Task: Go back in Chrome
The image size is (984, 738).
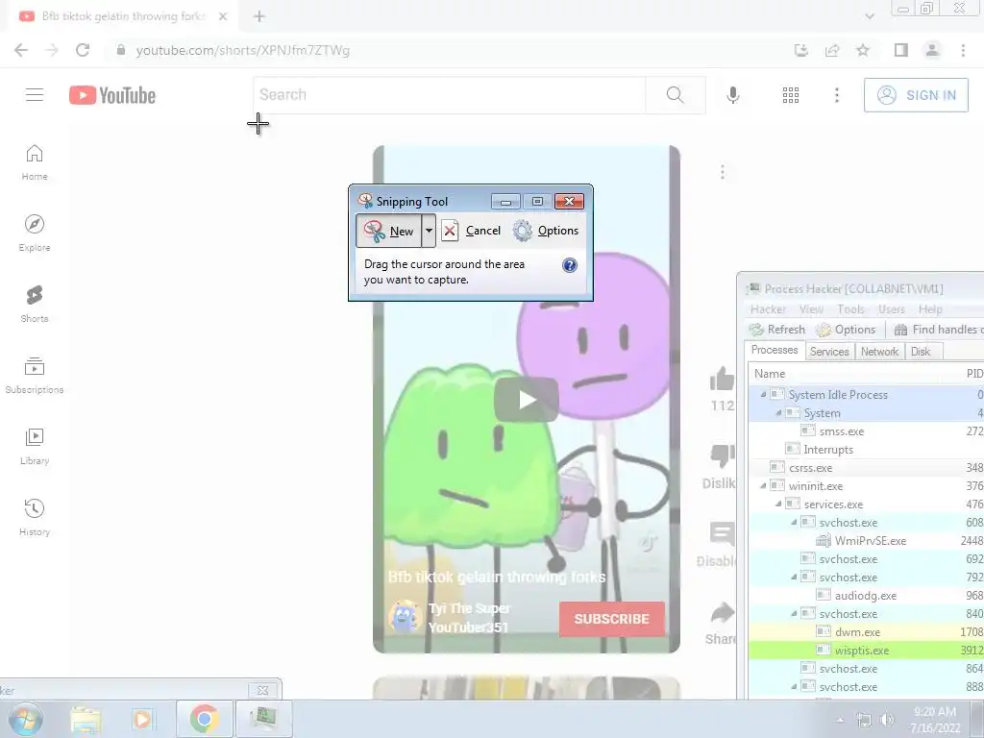Action: tap(21, 50)
